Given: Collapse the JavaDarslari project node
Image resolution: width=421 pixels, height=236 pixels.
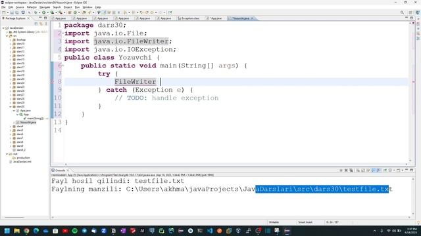Looking at the screenshot, I should point(3,28).
